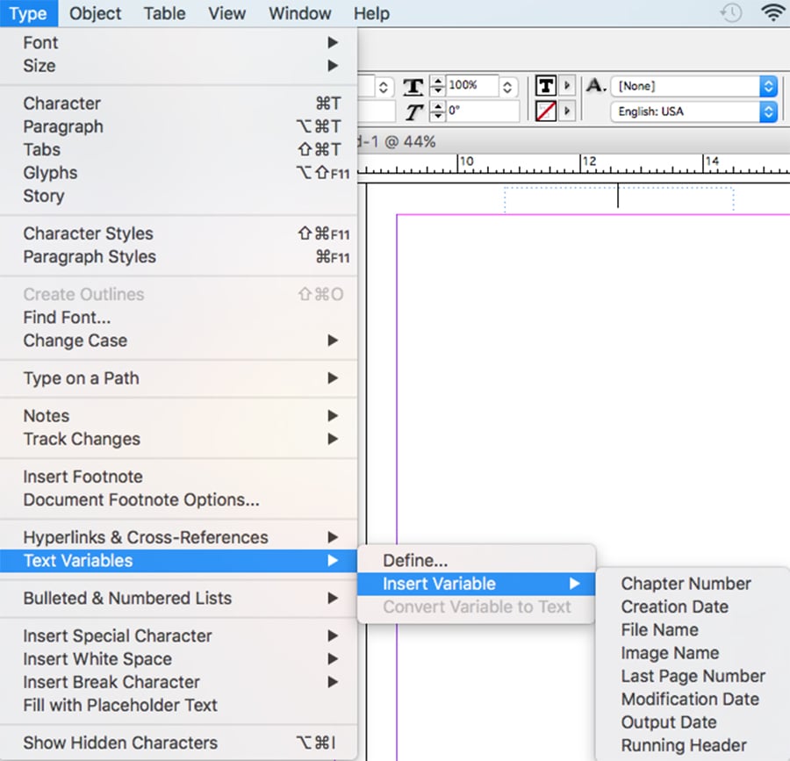Adjust the horizontal scale stepper arrows

[x=437, y=86]
